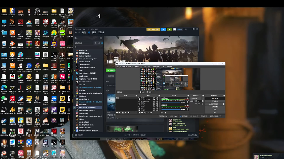Move OBS scene up with scenes up arrow

[126, 112]
